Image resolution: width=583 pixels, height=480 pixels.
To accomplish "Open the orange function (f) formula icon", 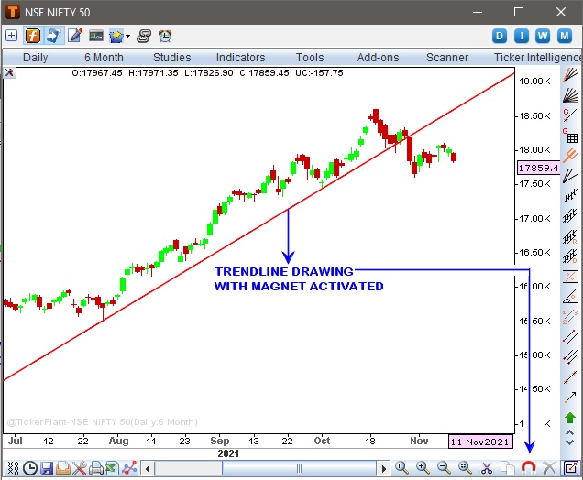I will pos(33,36).
